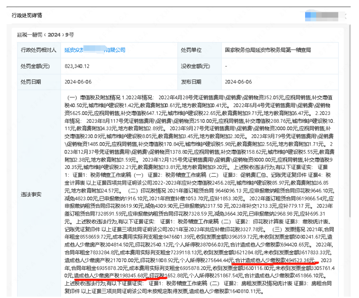The width and height of the screenshot is (359, 298).
Task: Click the 行政处罚相对人 label cell
Action: coord(39,50)
